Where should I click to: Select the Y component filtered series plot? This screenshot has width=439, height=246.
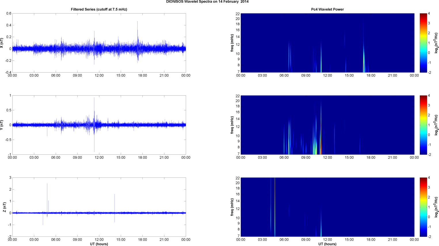(99, 125)
